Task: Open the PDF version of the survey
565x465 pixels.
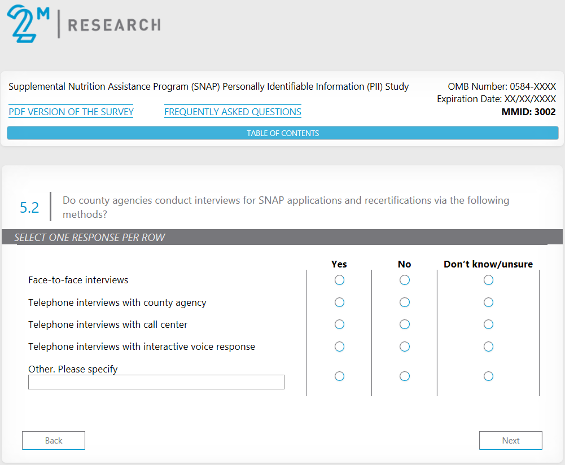Action: [71, 112]
